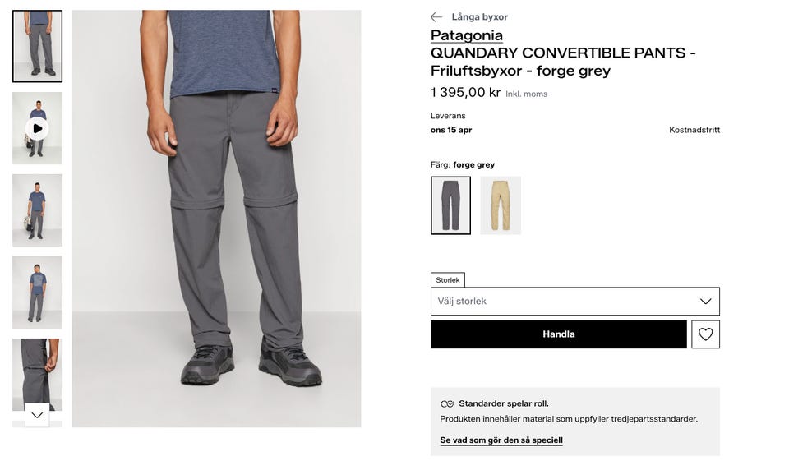Select the forge grey color swatch
The width and height of the screenshot is (789, 470).
(x=450, y=205)
